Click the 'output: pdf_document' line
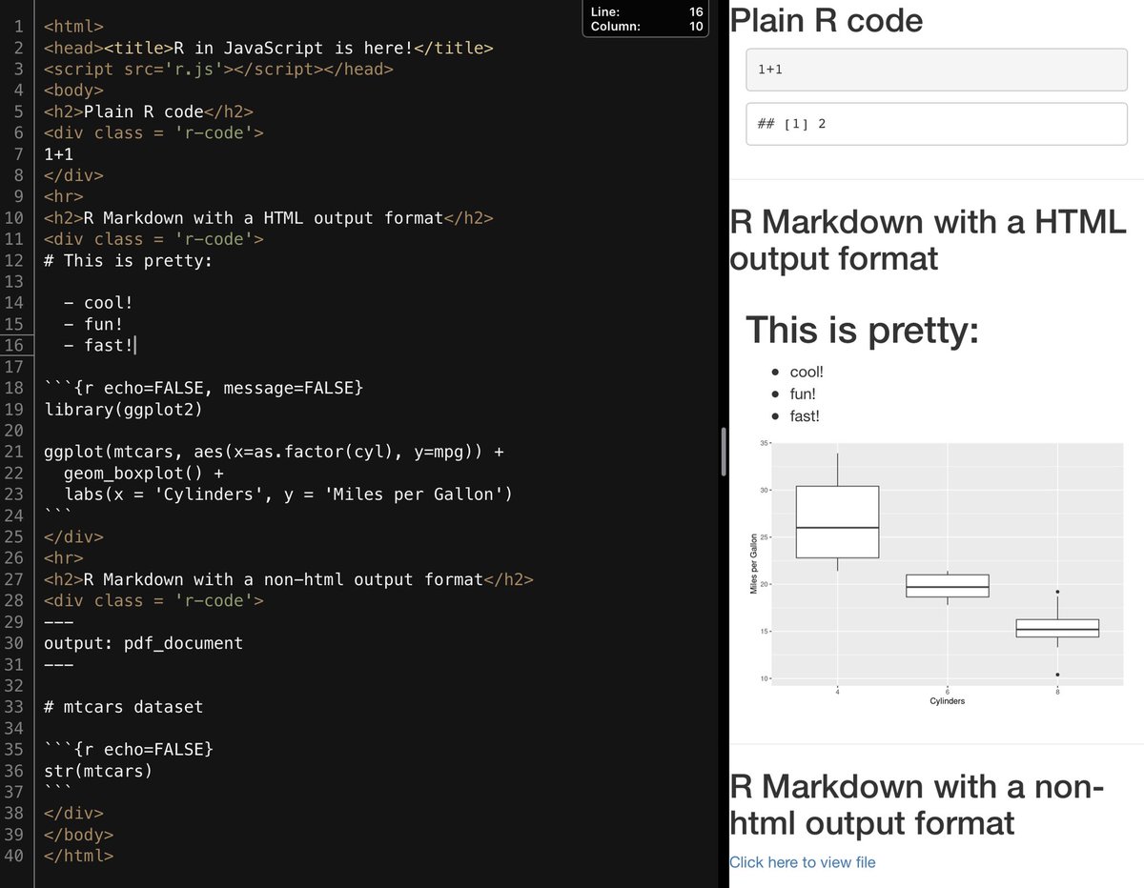Viewport: 1144px width, 888px height. coord(143,643)
